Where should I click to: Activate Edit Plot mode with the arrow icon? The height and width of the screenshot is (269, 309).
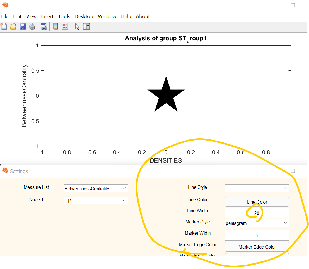click(77, 26)
